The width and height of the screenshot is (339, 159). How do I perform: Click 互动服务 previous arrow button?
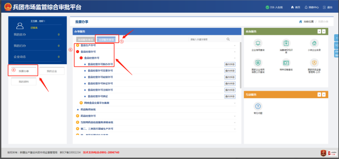tap(319, 94)
